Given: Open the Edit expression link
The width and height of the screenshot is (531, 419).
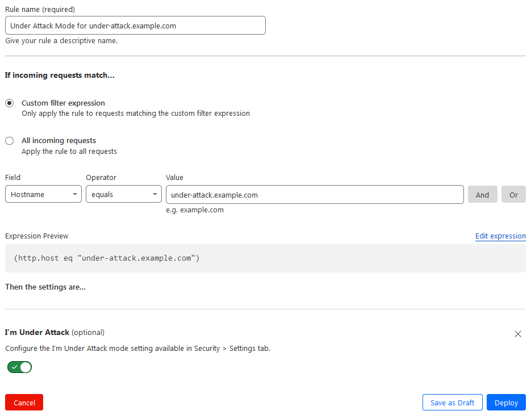Looking at the screenshot, I should pyautogui.click(x=500, y=236).
